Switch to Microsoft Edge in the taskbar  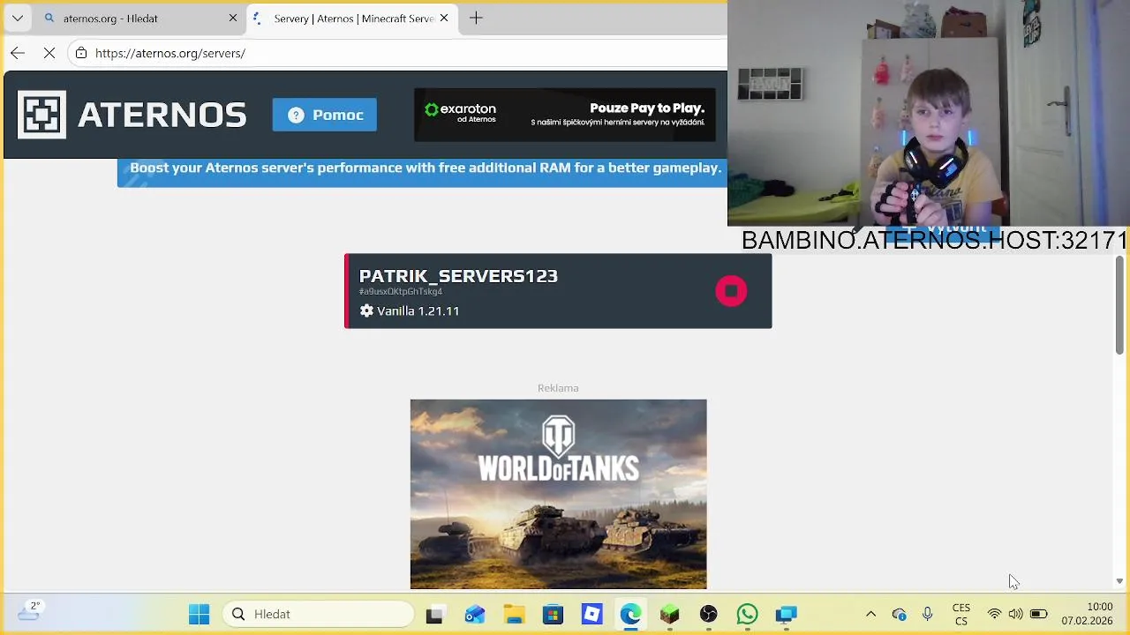[x=630, y=614]
